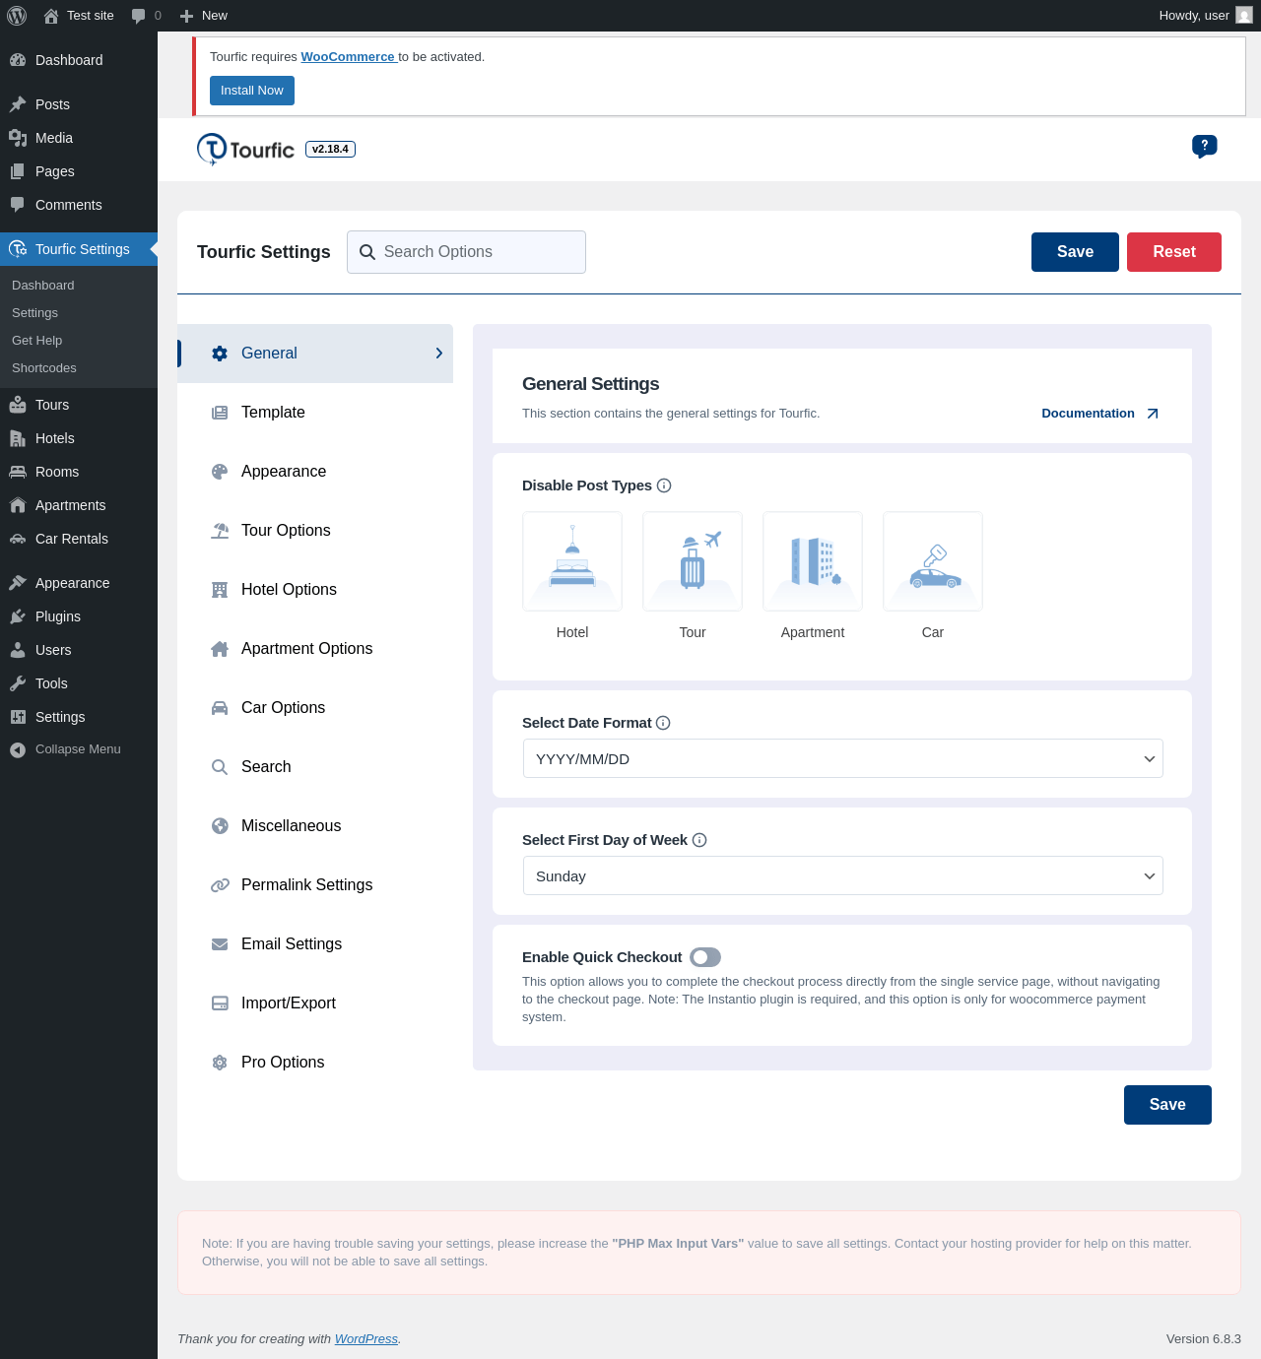Image resolution: width=1261 pixels, height=1359 pixels.
Task: Open the WooCommerce link in the notice
Action: click(349, 57)
